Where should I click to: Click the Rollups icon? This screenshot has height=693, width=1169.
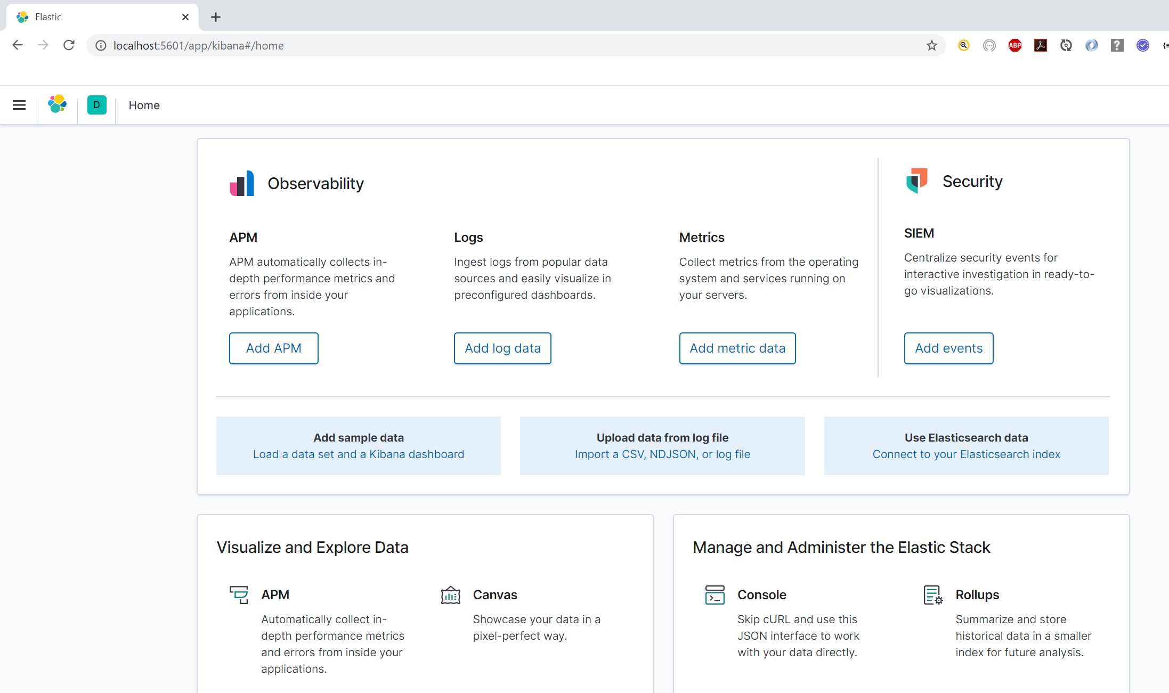pyautogui.click(x=932, y=595)
